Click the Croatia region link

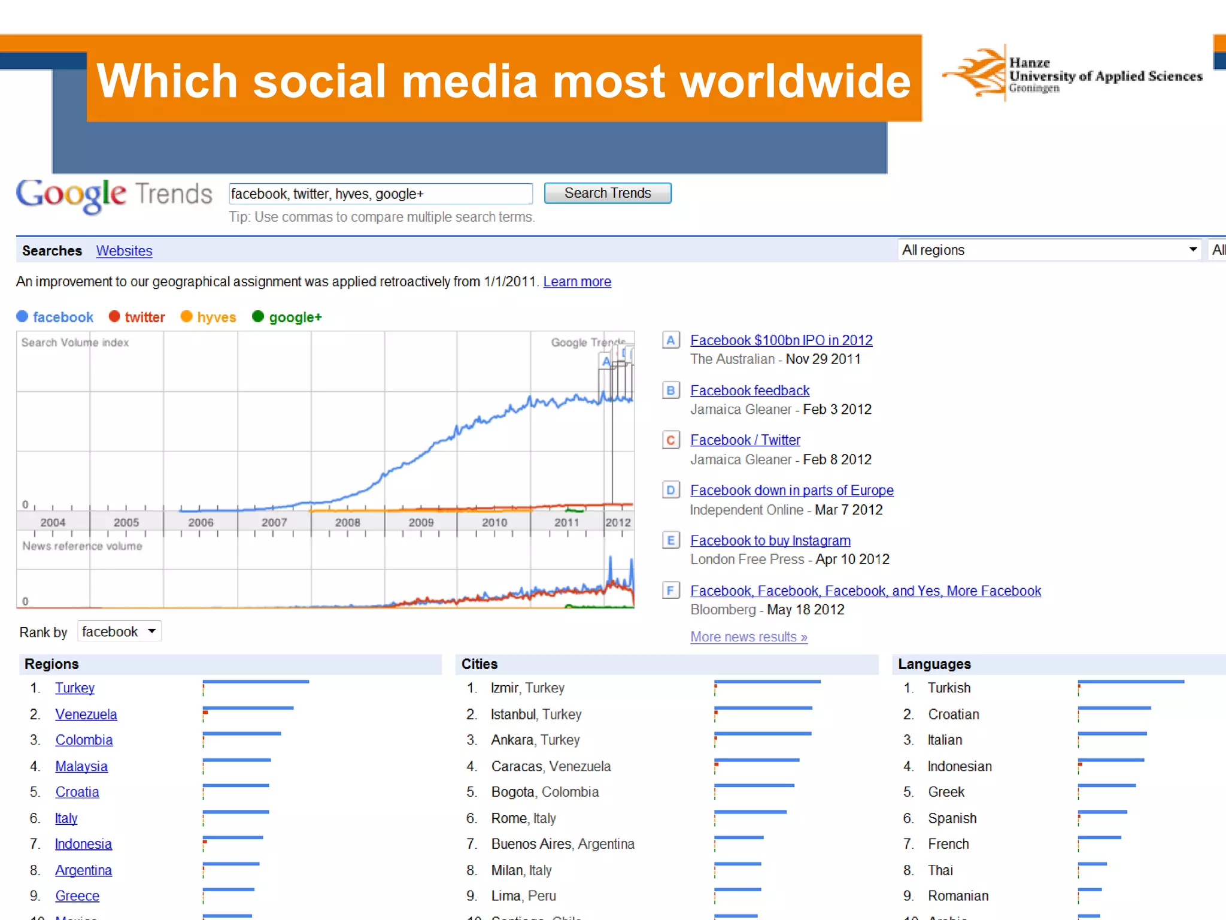point(77,792)
